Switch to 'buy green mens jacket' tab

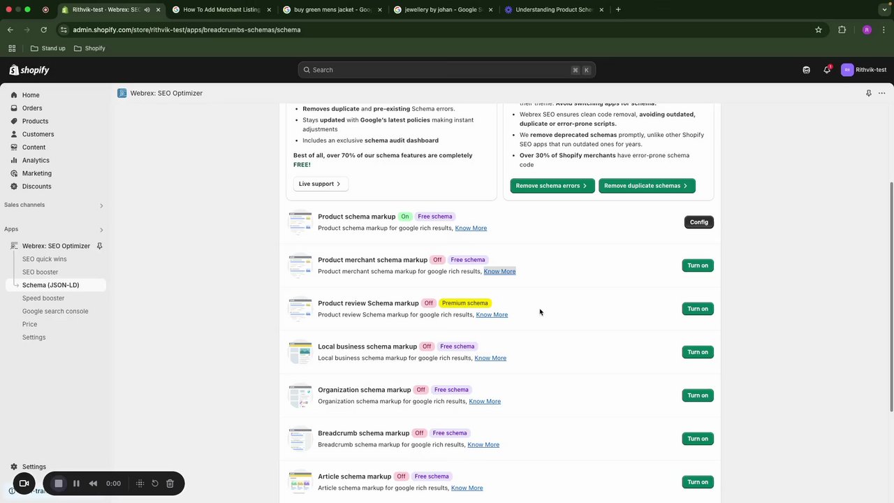point(332,10)
